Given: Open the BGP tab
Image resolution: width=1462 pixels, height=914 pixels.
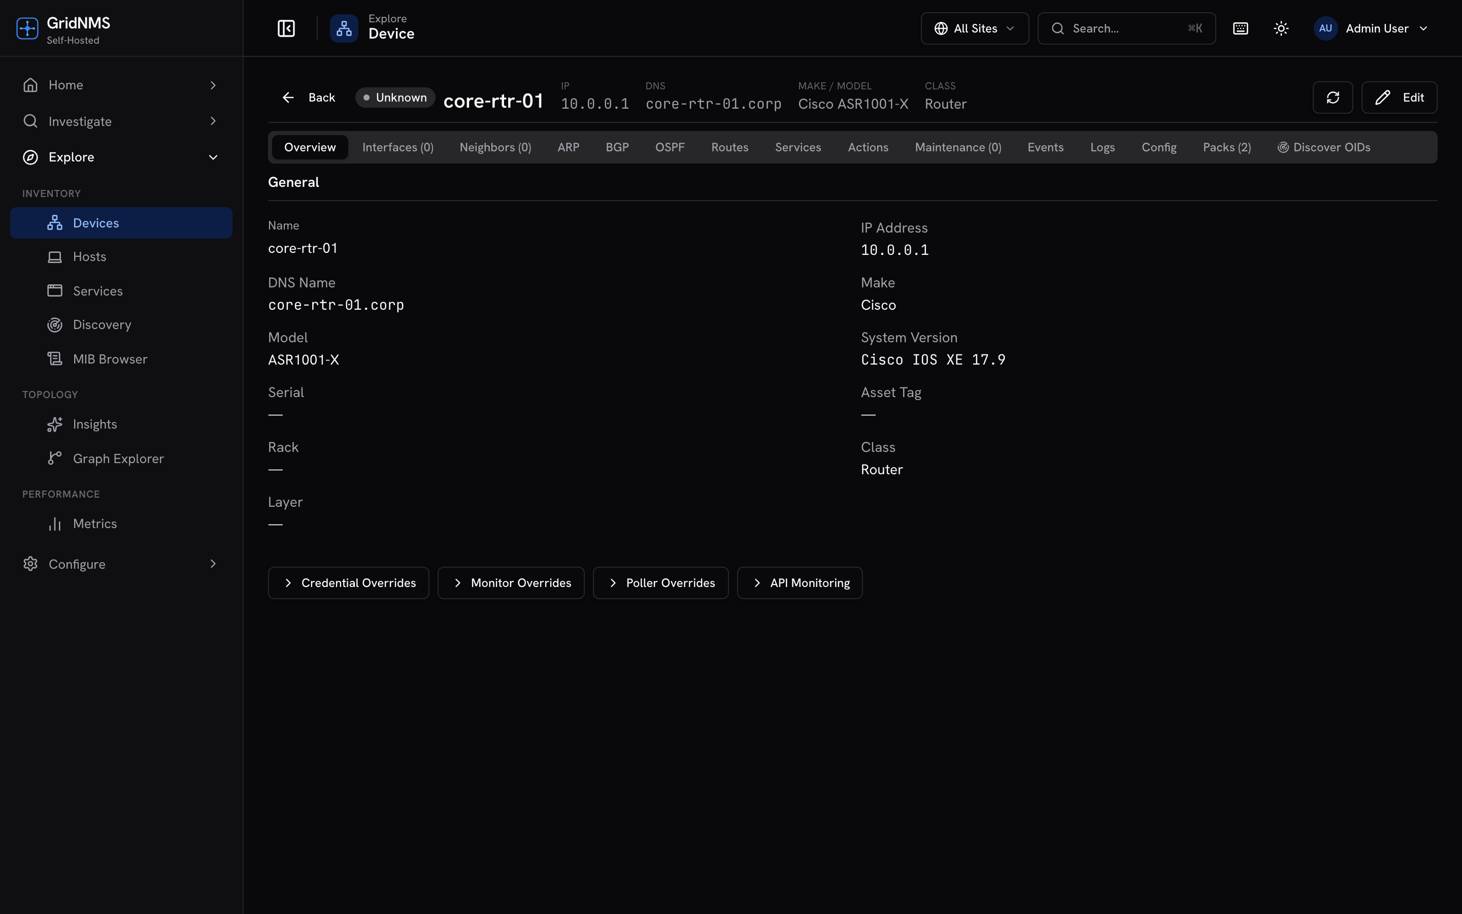Looking at the screenshot, I should pos(617,147).
